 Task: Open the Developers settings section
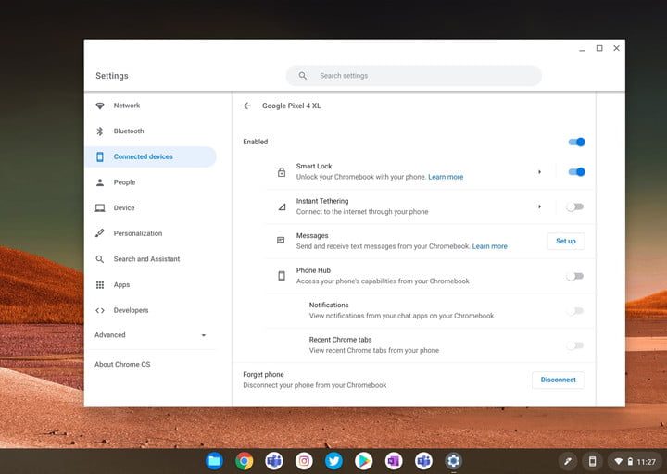151,310
